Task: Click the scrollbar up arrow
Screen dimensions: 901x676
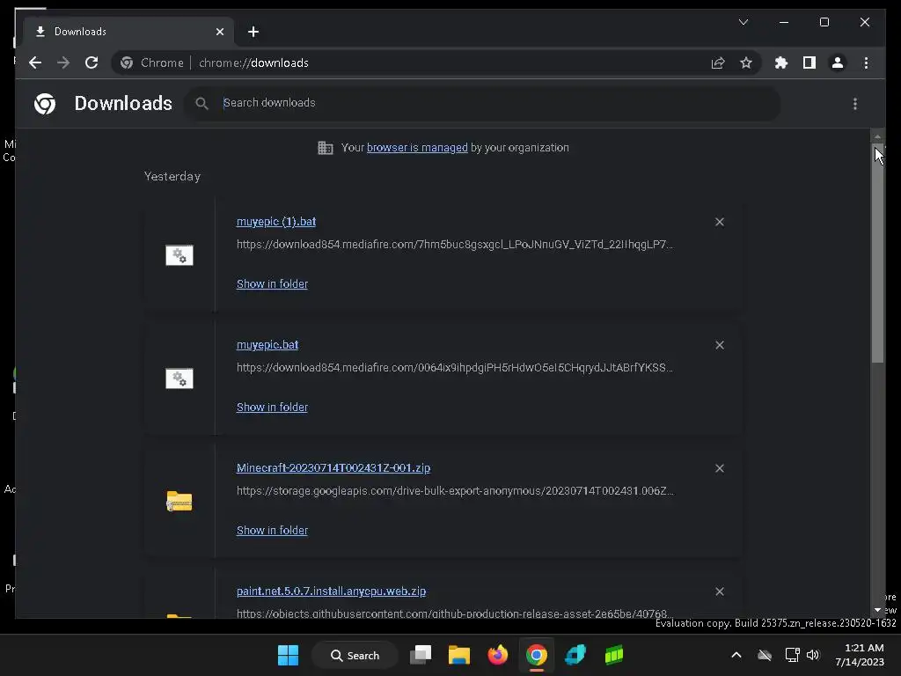Action: click(x=877, y=136)
